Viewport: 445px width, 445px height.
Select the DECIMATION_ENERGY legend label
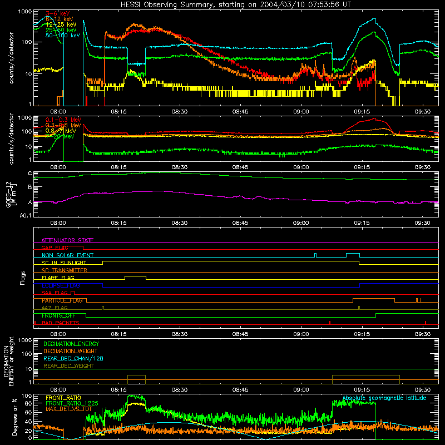click(x=71, y=344)
